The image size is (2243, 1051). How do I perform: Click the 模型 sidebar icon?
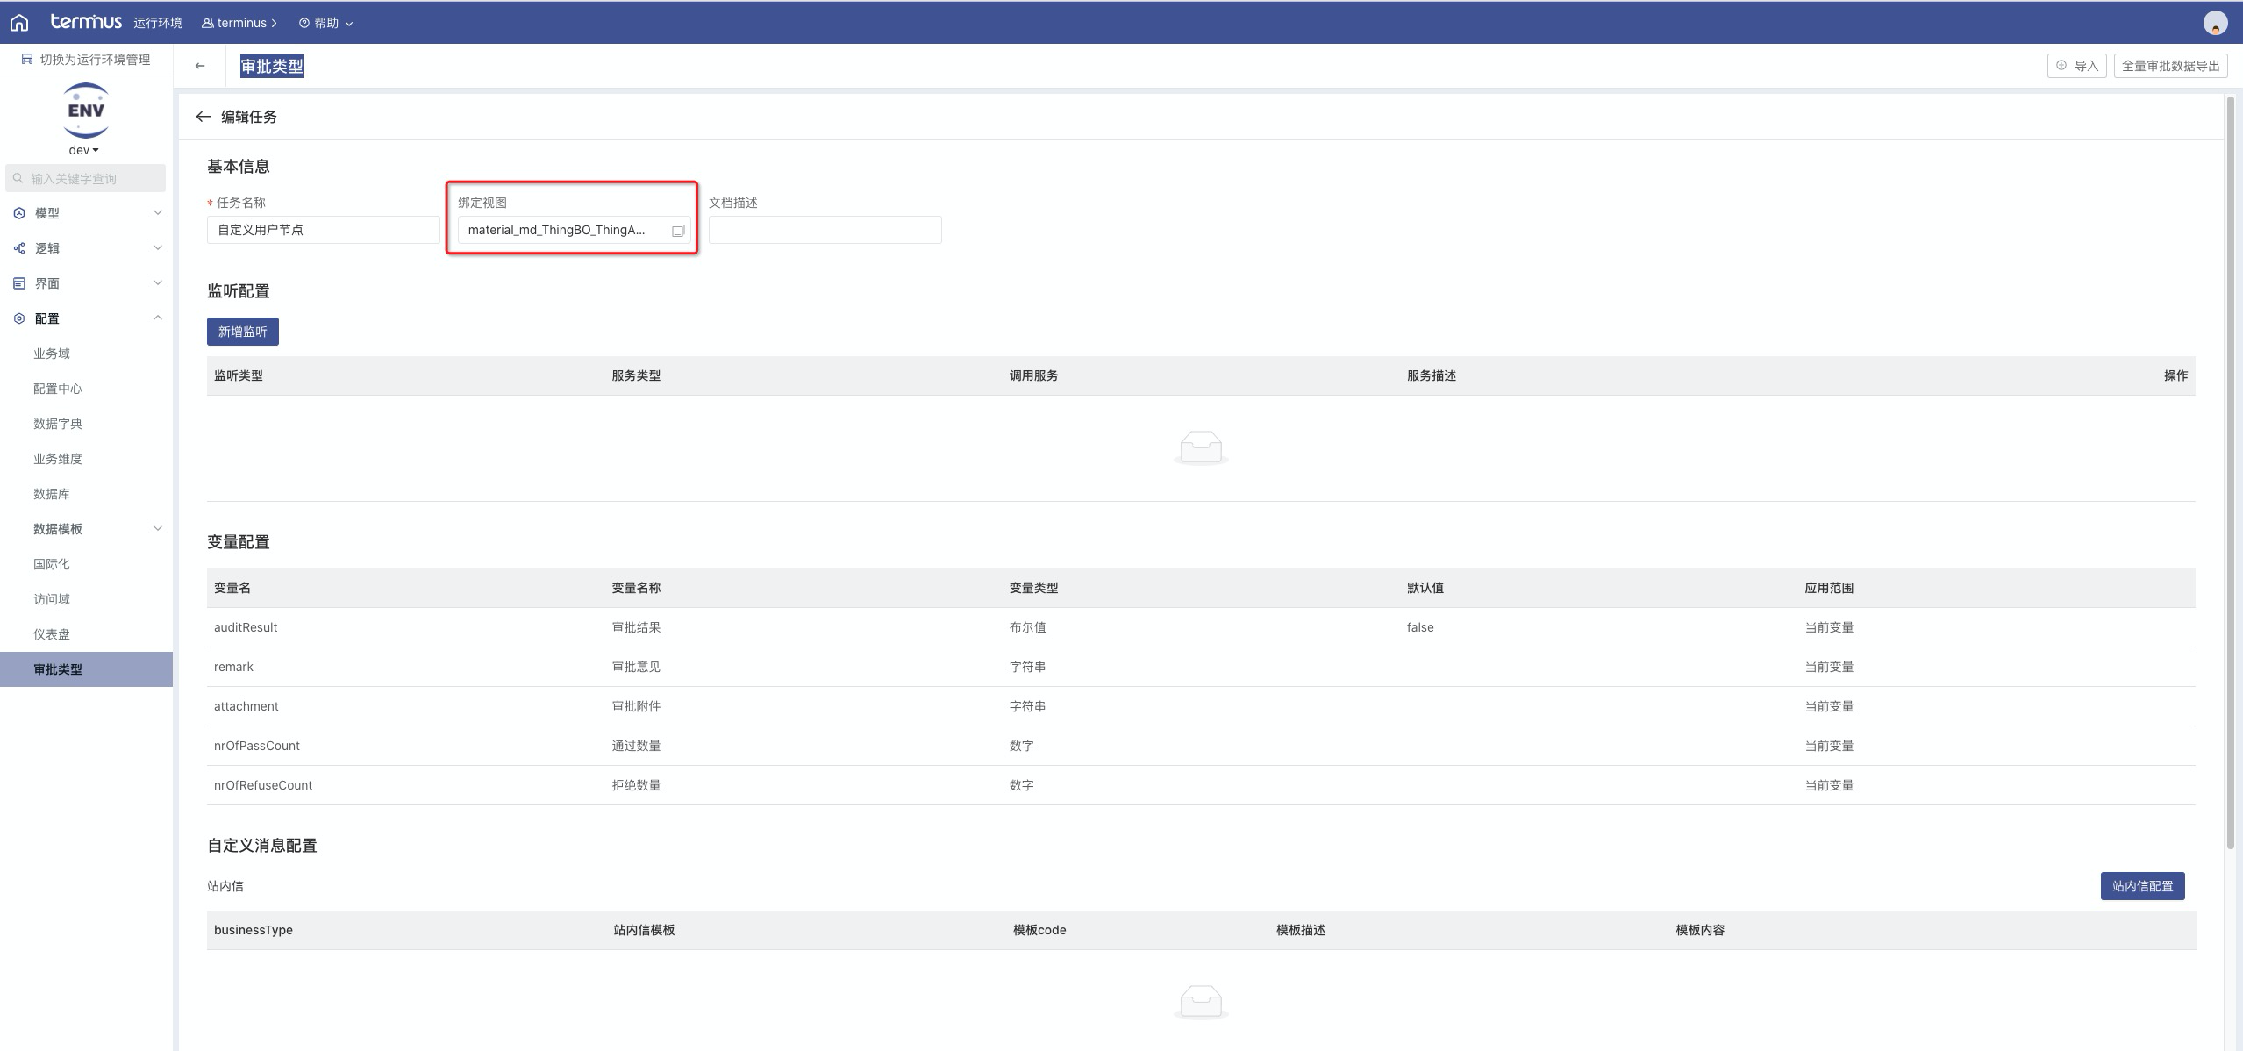point(19,213)
